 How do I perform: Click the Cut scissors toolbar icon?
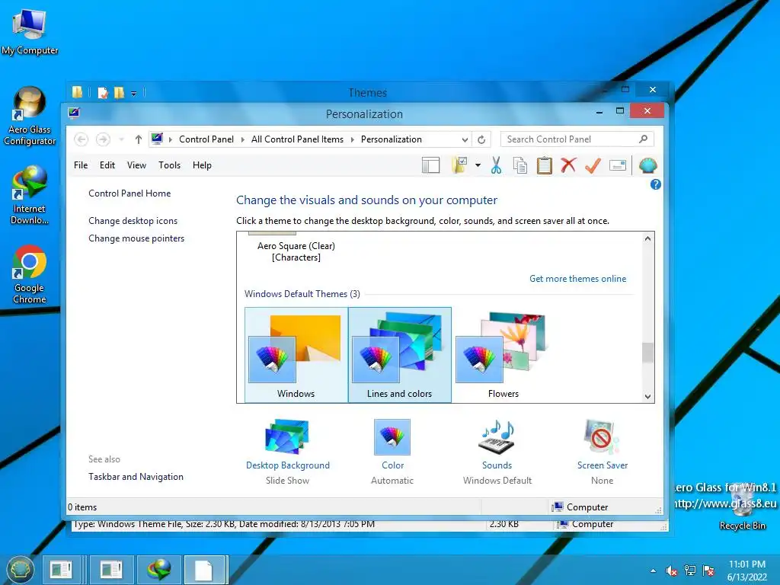(496, 165)
